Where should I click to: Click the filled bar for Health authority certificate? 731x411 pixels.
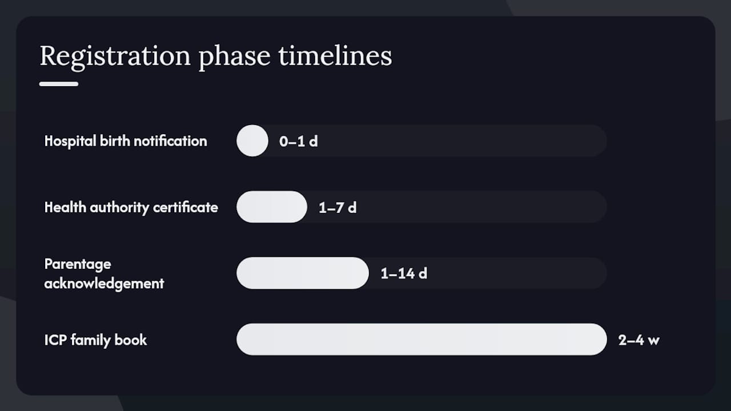click(x=272, y=207)
